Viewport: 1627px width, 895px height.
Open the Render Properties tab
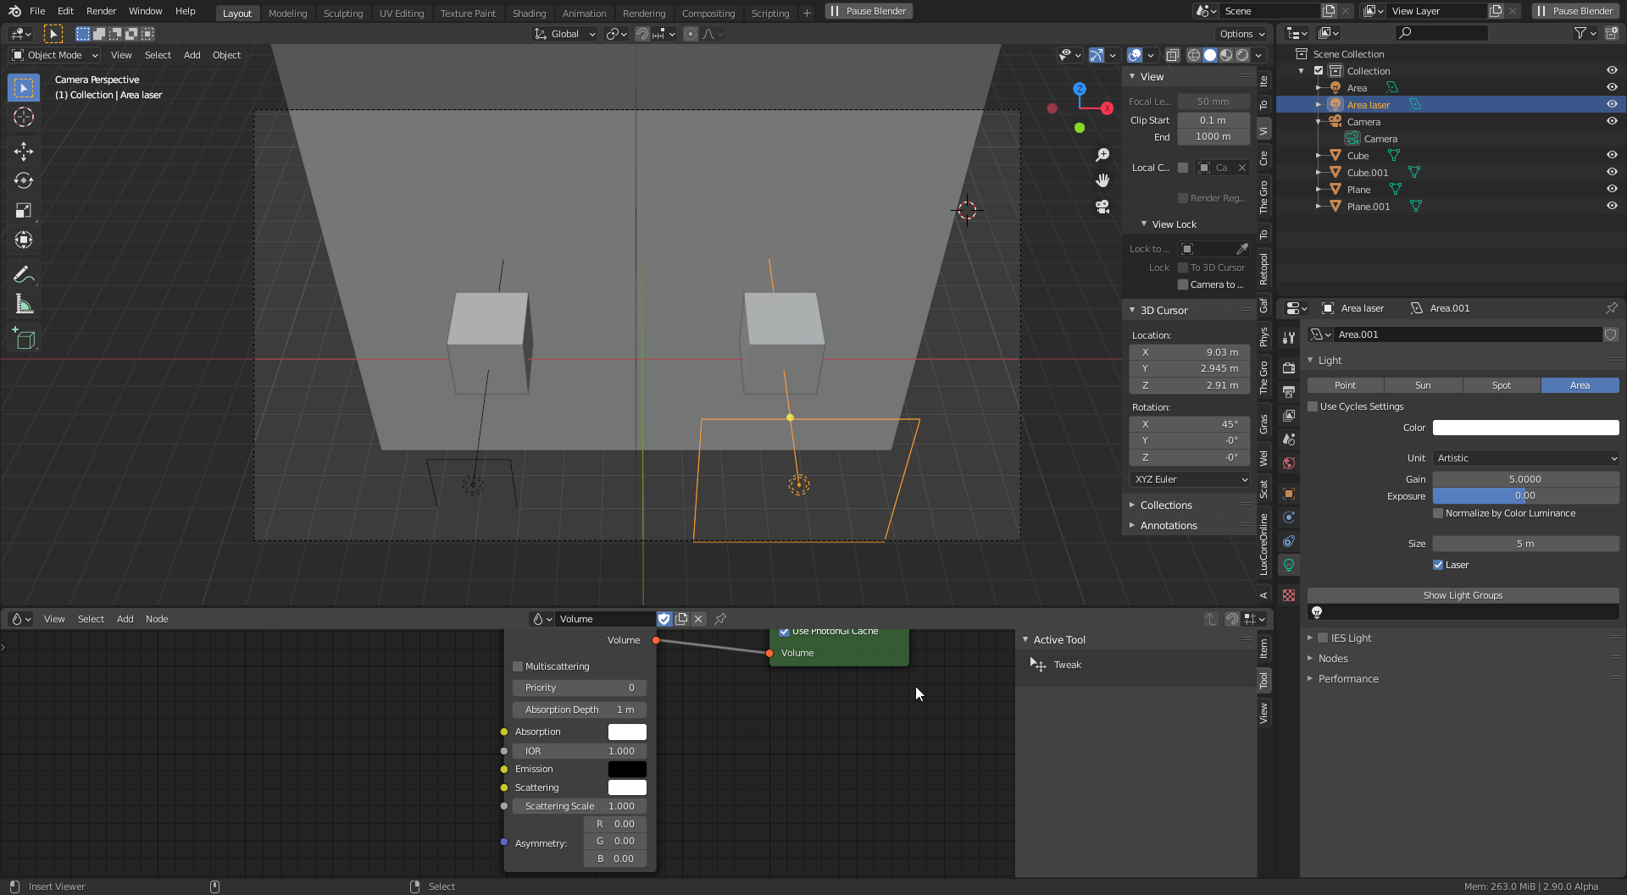point(1288,367)
